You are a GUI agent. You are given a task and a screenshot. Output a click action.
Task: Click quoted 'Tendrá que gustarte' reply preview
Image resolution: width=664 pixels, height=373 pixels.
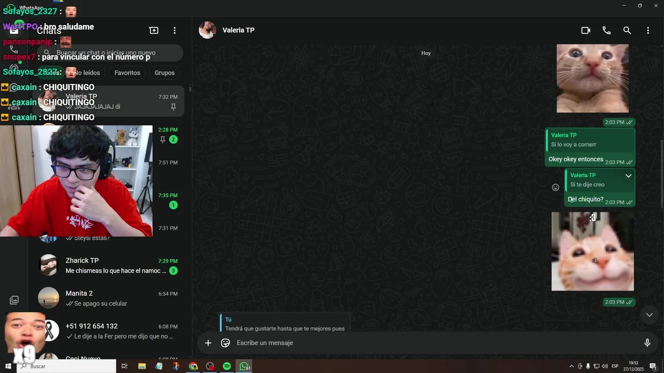[x=285, y=323]
